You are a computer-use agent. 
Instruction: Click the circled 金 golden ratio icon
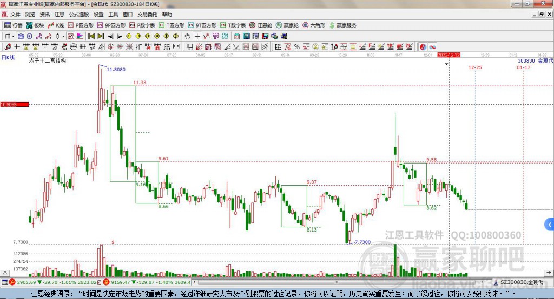[x=315, y=47]
